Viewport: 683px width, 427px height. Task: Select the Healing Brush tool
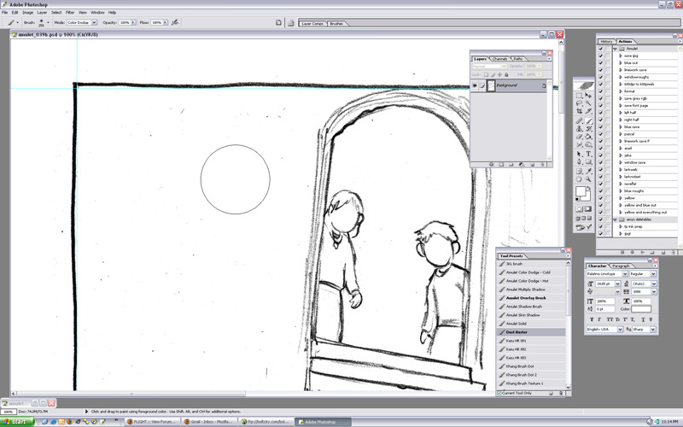click(x=579, y=120)
